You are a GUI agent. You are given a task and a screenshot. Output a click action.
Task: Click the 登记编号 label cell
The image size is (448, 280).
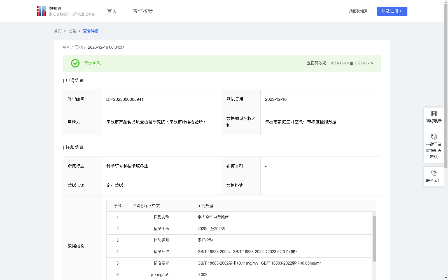point(82,99)
